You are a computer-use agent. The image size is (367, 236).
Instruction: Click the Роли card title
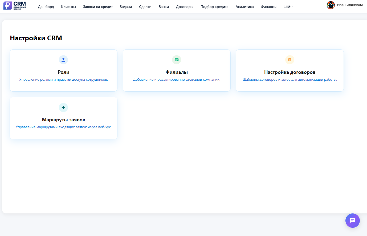(63, 72)
